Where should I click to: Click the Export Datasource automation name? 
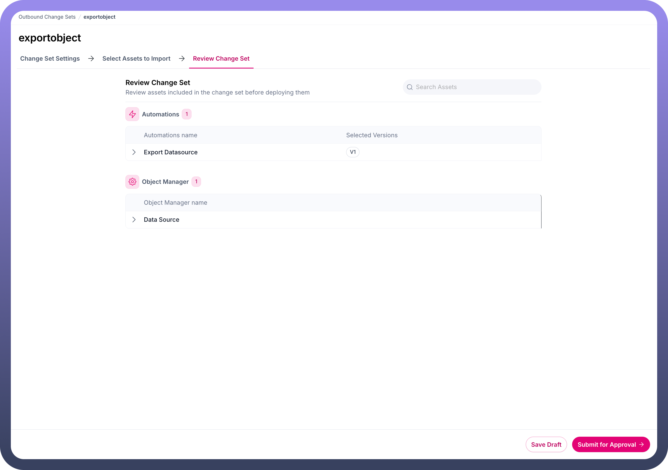170,152
